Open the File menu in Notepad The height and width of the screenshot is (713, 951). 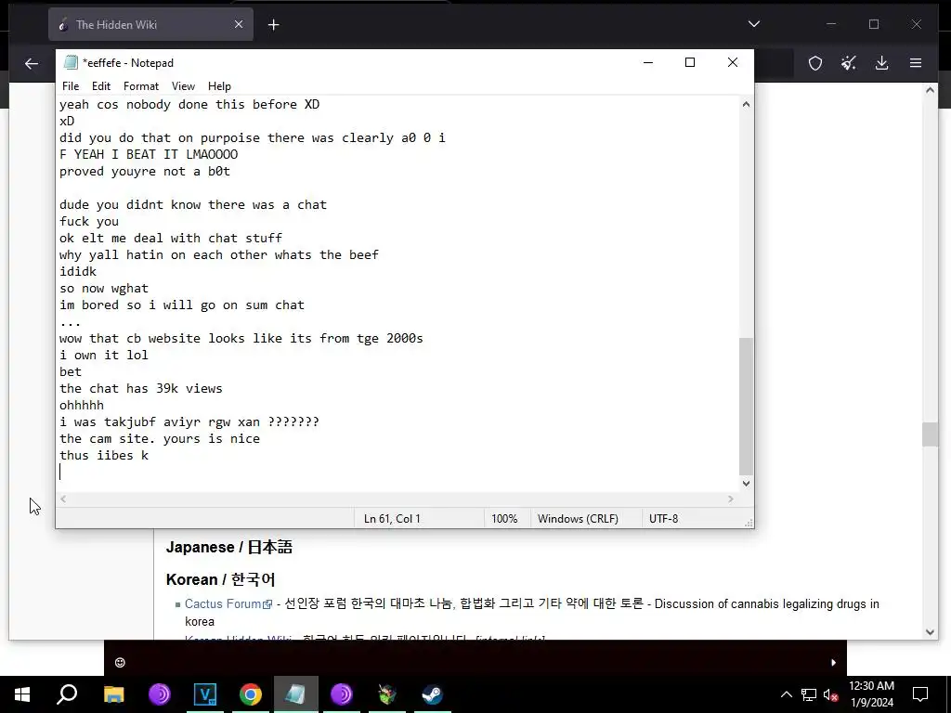coord(71,86)
